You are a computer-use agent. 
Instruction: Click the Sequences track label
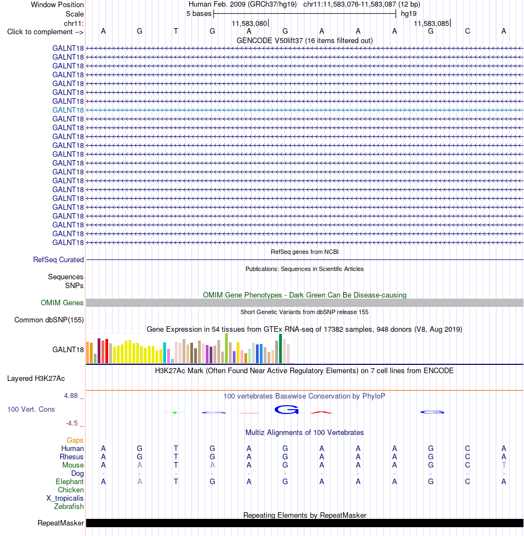66,277
